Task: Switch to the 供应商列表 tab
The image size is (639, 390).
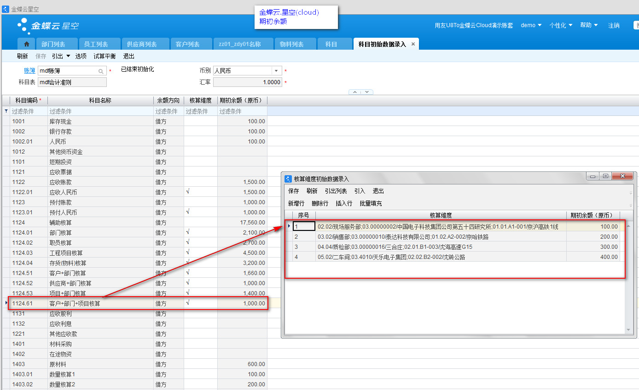Action: (x=142, y=44)
